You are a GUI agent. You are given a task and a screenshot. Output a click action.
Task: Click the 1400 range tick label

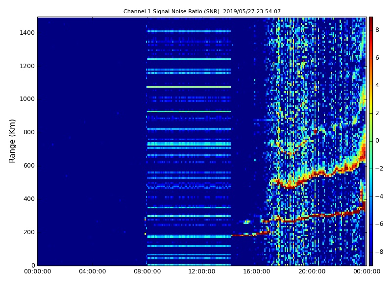tap(27, 33)
